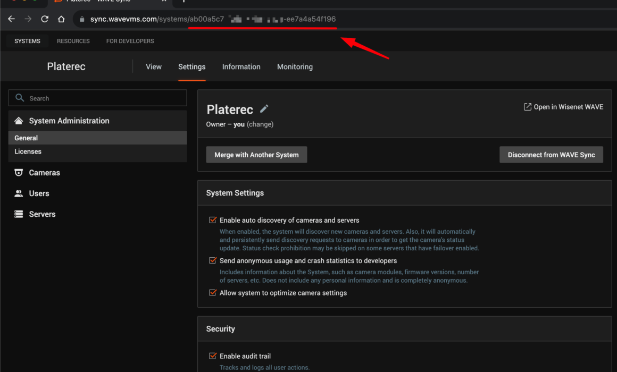Image resolution: width=617 pixels, height=372 pixels.
Task: Click the Cameras shield icon
Action: 19,172
